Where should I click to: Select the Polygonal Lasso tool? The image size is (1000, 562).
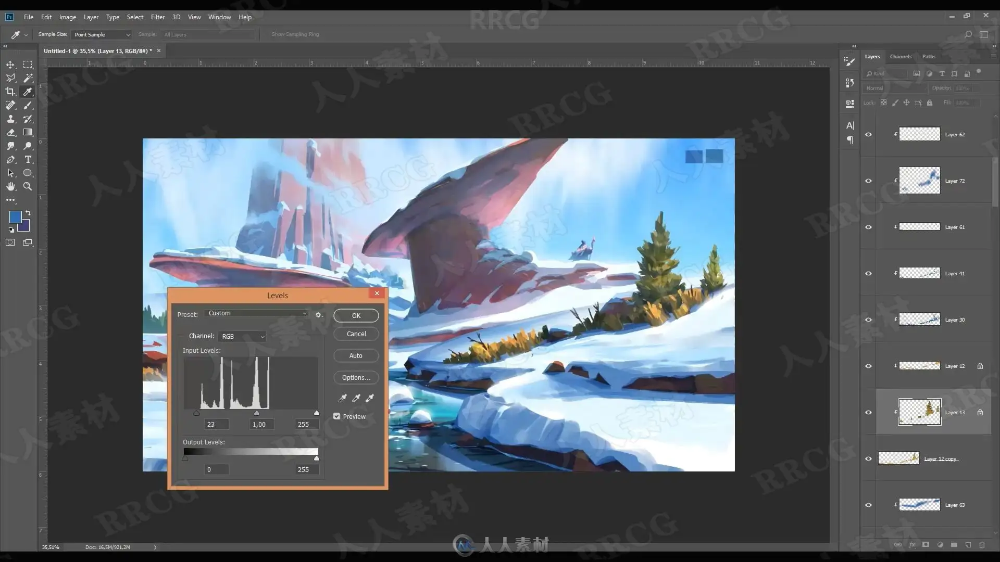[10, 78]
